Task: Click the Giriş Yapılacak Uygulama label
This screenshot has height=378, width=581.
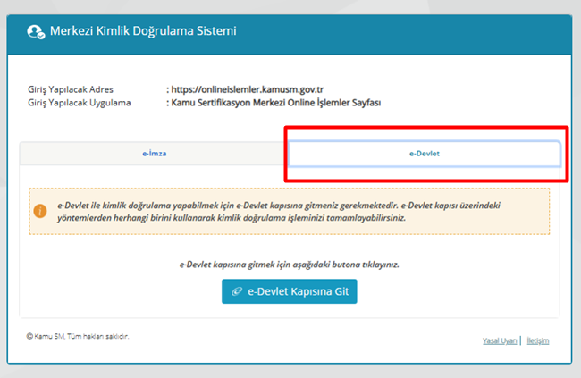Action: 80,103
